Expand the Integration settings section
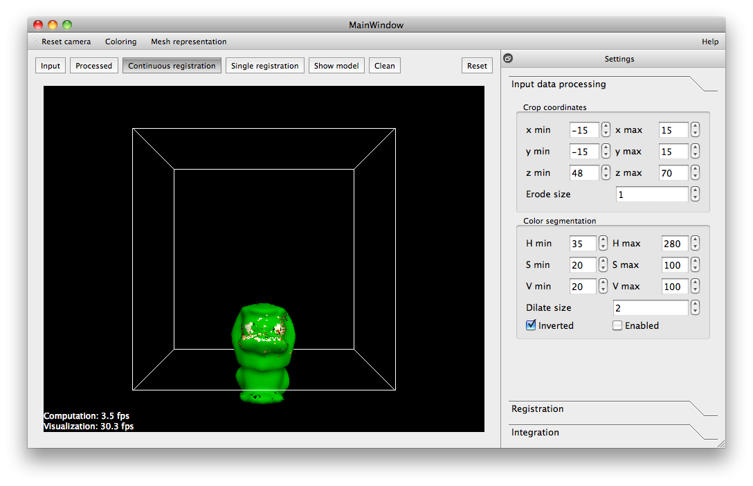 click(613, 432)
